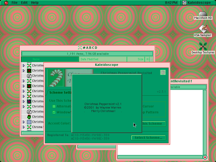Click the 'ntRevisited f' window title bar

[x=189, y=81]
